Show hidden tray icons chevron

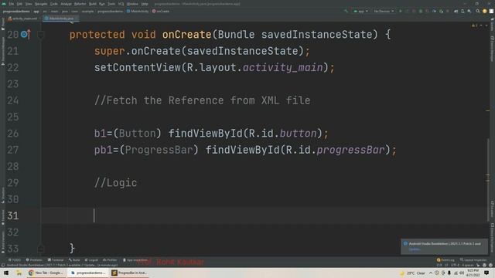(x=431, y=273)
